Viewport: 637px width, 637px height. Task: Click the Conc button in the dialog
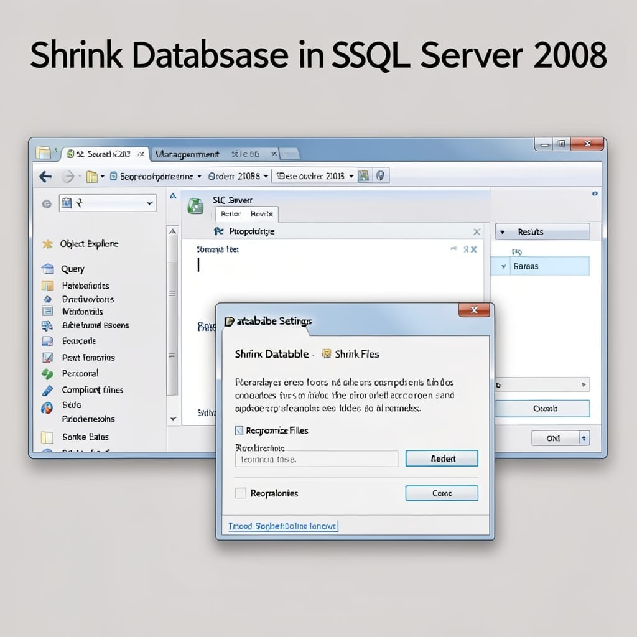point(442,493)
